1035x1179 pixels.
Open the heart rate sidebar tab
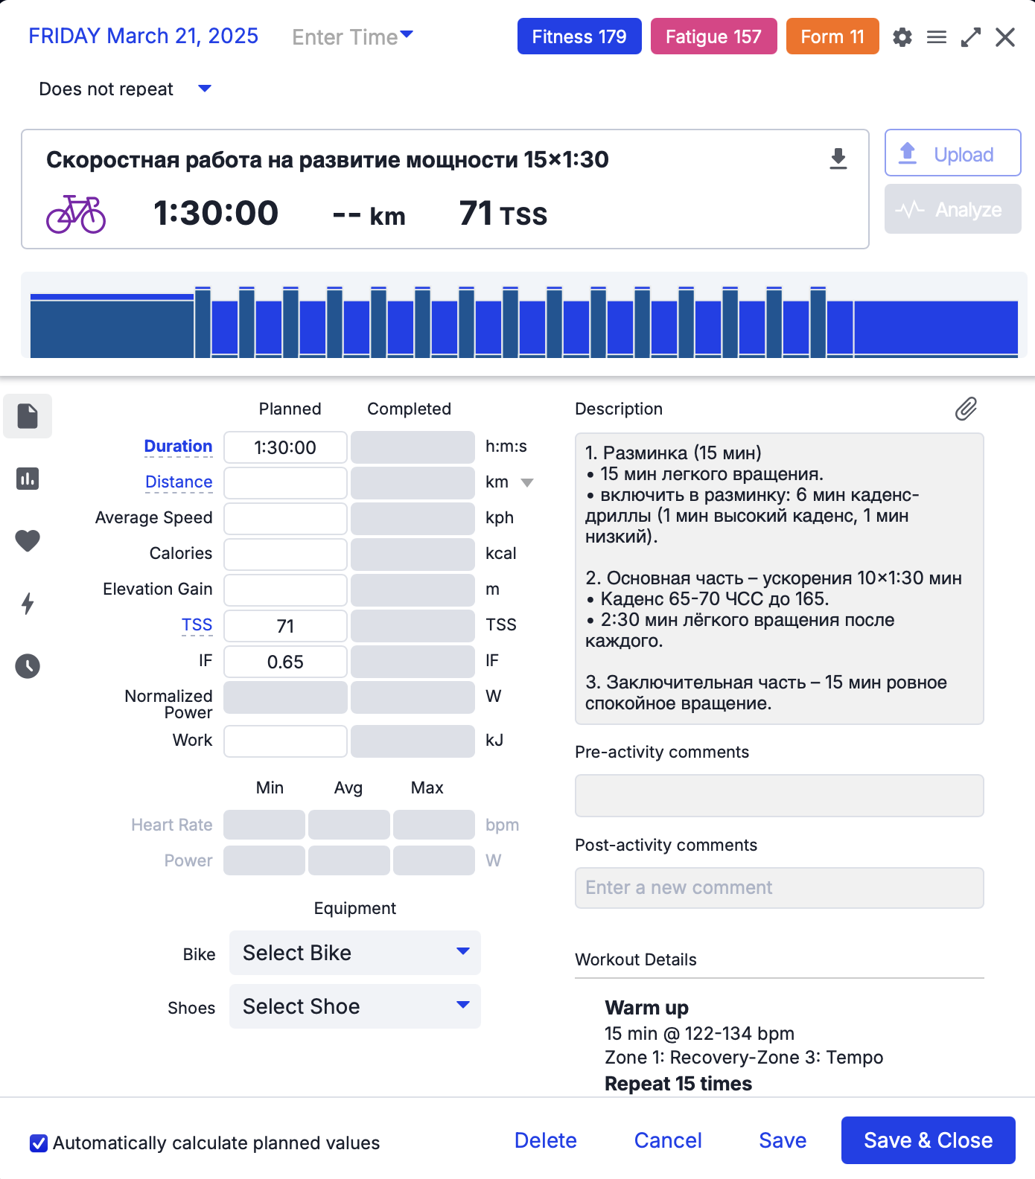pos(28,540)
